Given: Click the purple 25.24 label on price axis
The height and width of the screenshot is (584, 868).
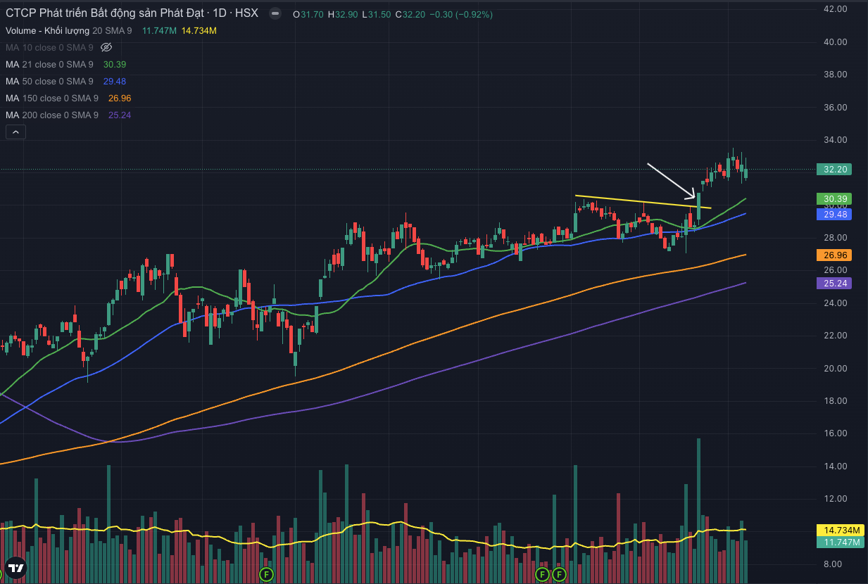Looking at the screenshot, I should pyautogui.click(x=834, y=283).
